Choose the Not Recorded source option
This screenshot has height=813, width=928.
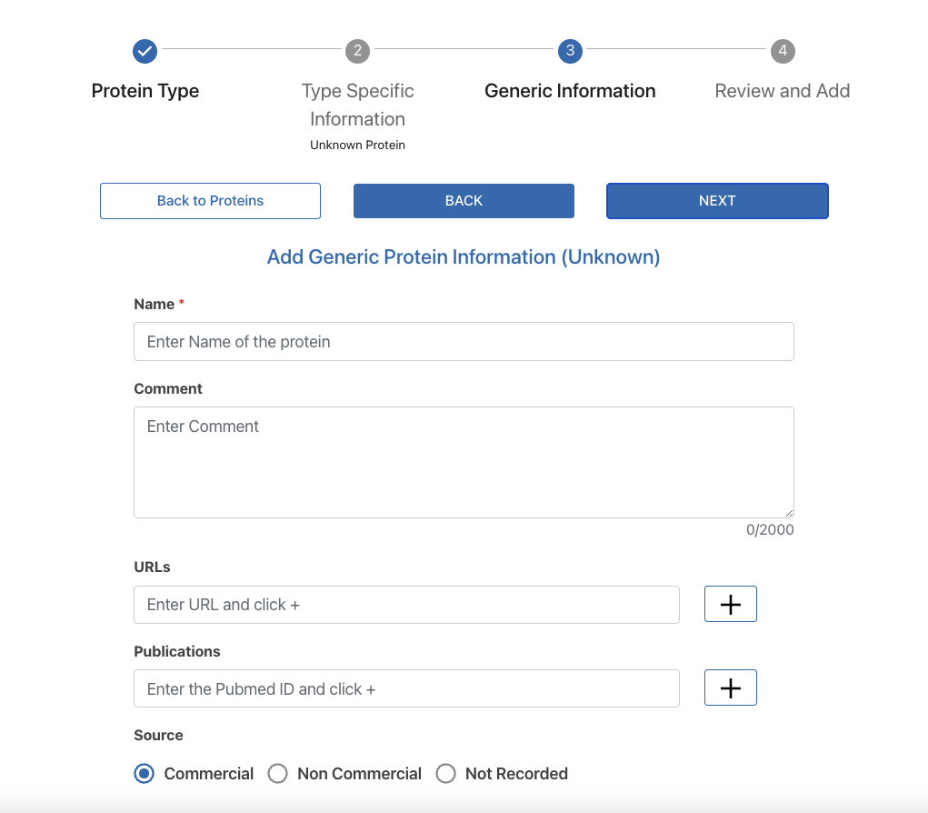[x=445, y=774]
